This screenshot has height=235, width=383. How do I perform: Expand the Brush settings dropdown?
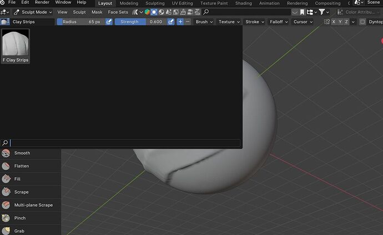(x=204, y=22)
